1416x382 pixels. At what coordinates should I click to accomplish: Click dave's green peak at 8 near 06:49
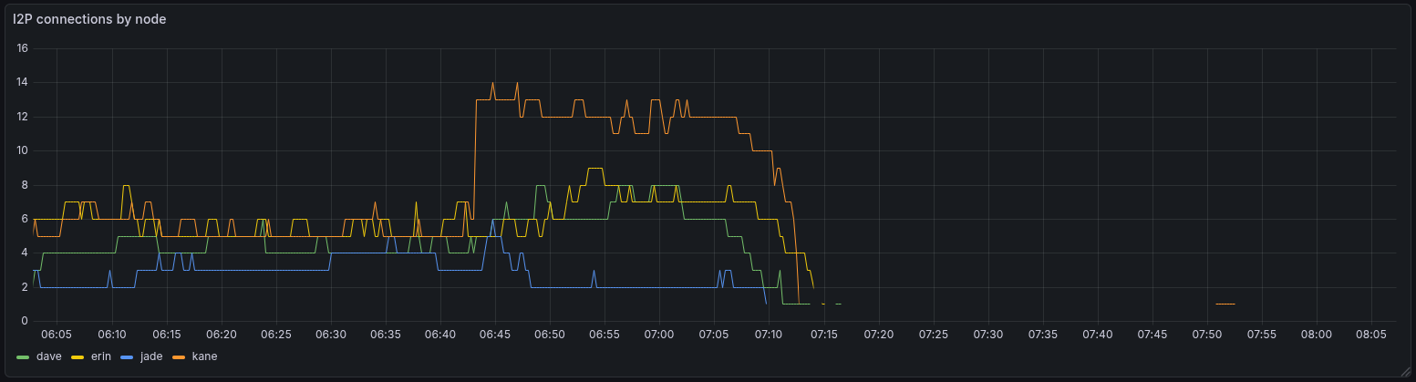541,186
